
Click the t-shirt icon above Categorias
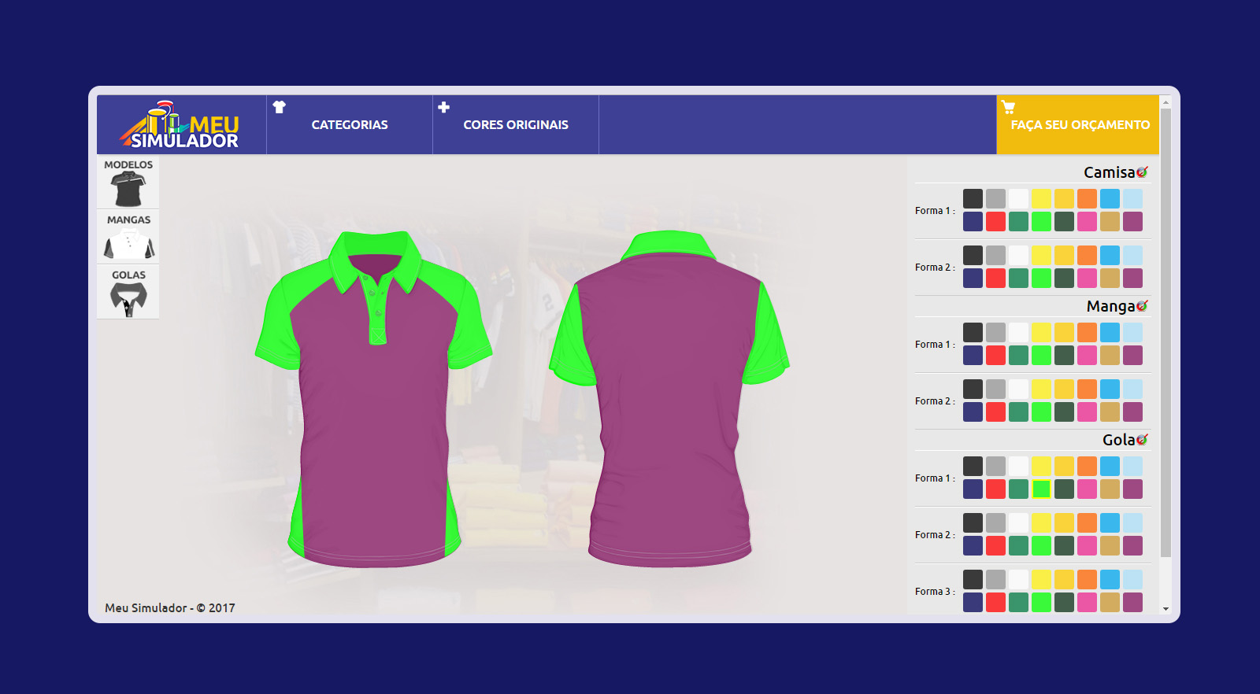point(280,107)
